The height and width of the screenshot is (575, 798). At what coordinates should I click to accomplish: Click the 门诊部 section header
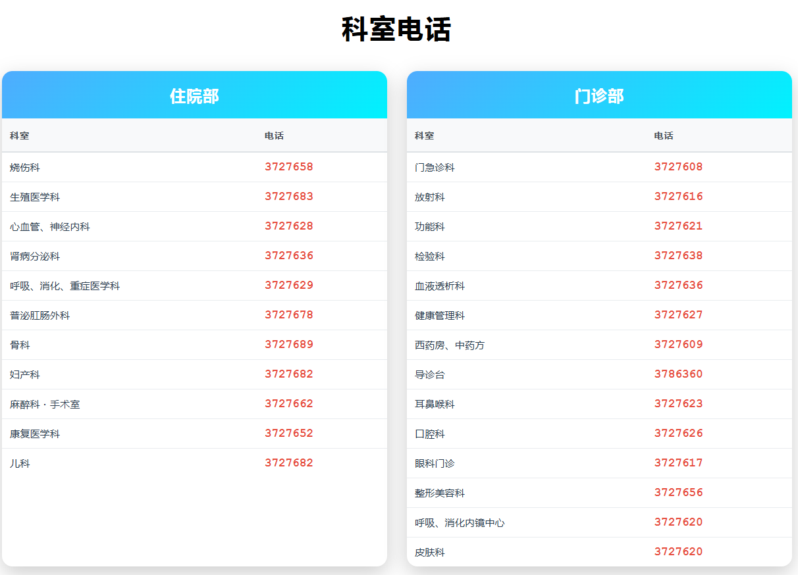point(598,96)
